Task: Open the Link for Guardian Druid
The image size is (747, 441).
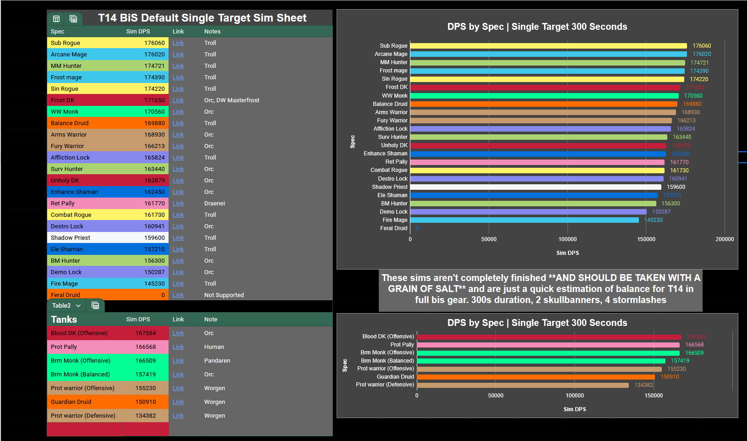Action: tap(178, 402)
